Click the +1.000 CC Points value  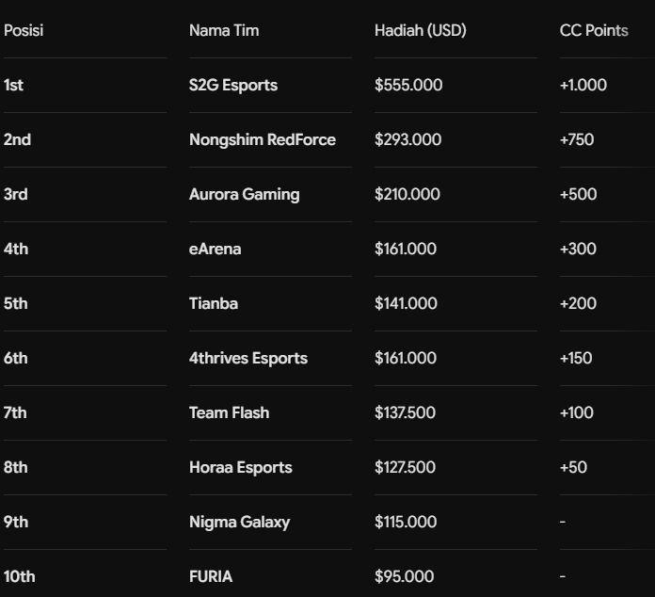[583, 86]
